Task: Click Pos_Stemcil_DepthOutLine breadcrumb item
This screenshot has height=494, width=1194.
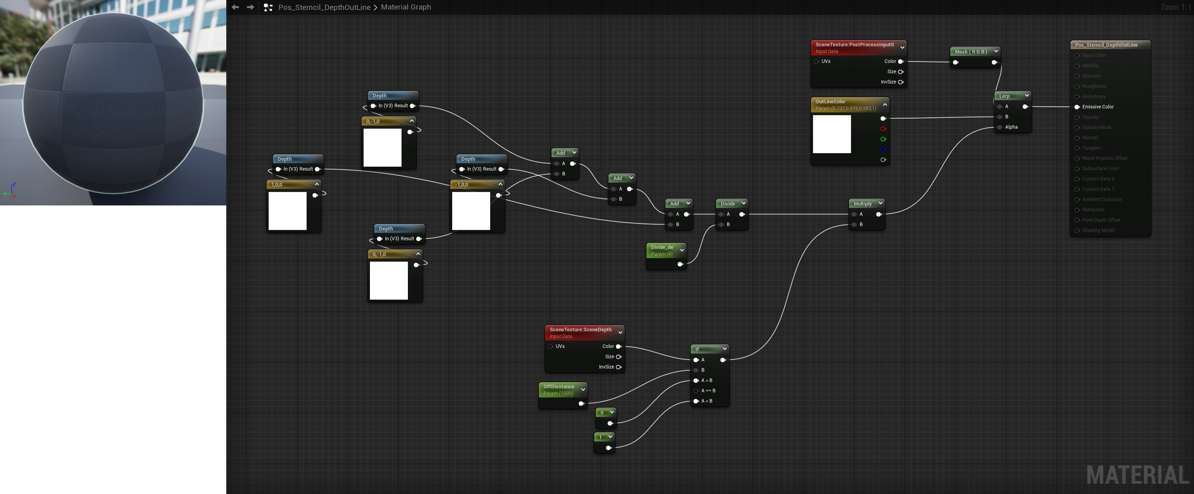Action: 324,7
